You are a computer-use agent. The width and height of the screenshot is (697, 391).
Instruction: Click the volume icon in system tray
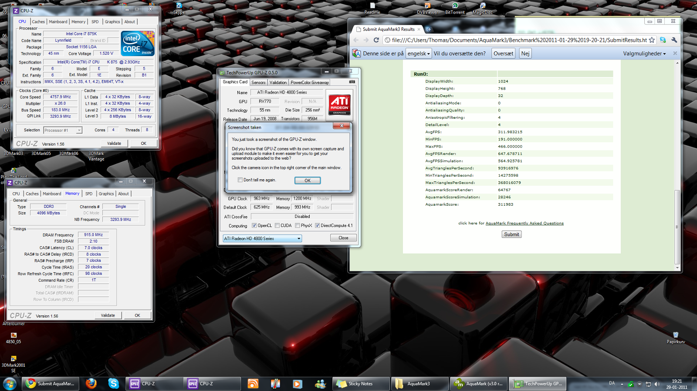click(656, 384)
